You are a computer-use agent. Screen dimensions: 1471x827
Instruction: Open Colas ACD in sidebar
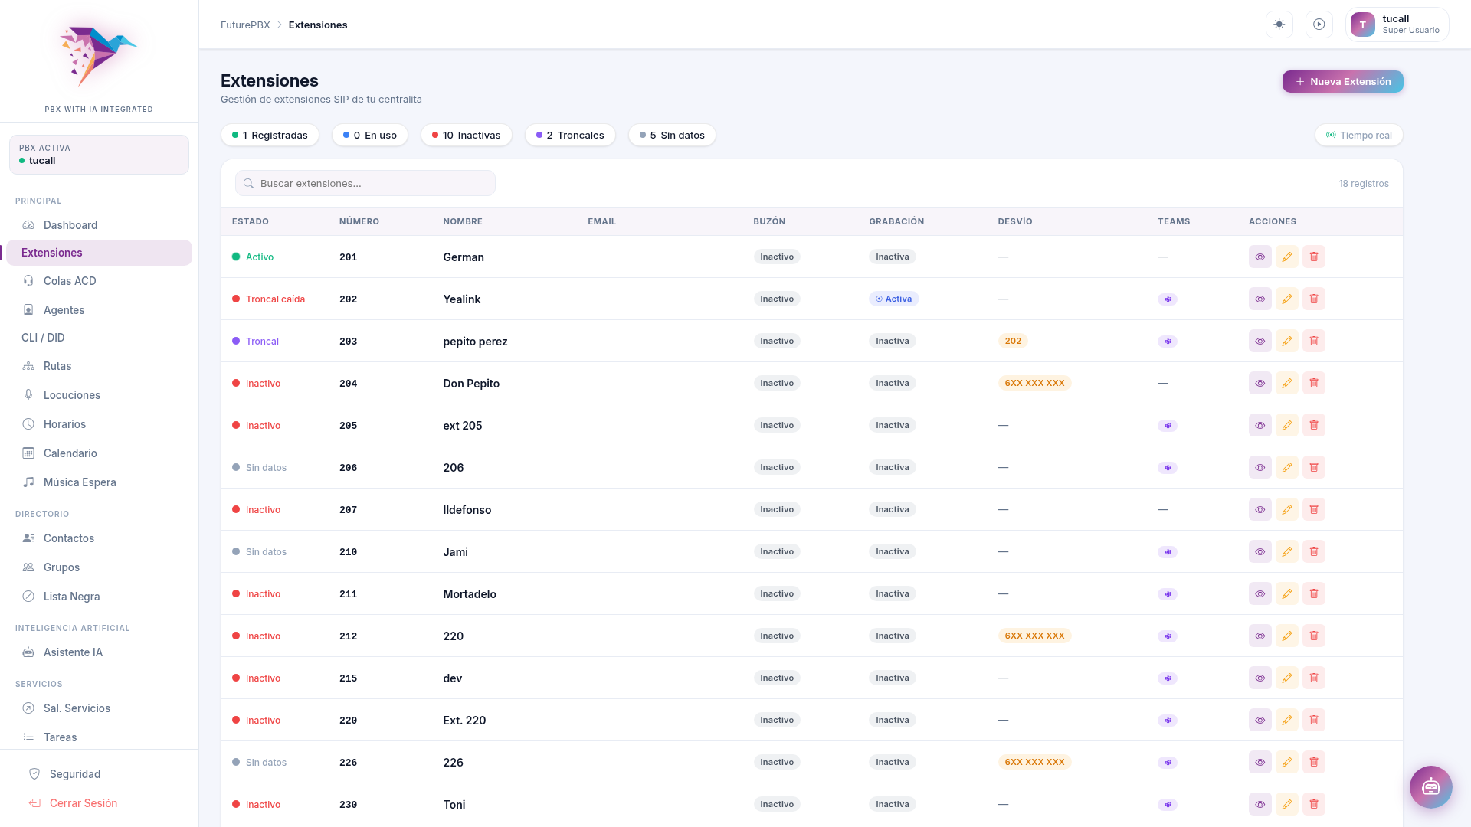coord(70,281)
